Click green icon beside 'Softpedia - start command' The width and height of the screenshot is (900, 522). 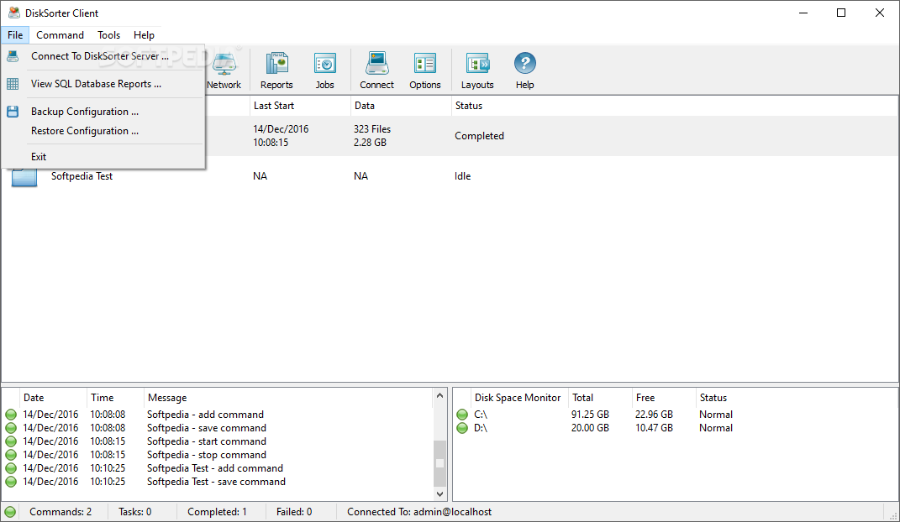(11, 441)
